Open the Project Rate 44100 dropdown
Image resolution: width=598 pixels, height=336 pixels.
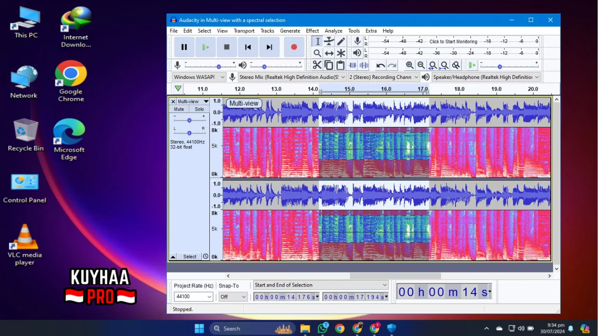(193, 297)
